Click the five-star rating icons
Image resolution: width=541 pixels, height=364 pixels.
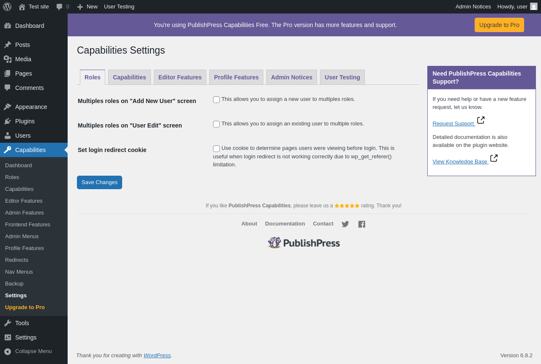[x=347, y=206]
